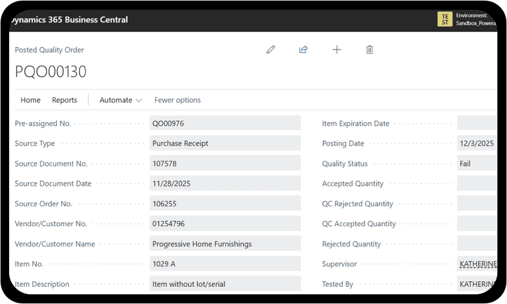
Task: Click the Posting Date label
Action: coord(343,144)
